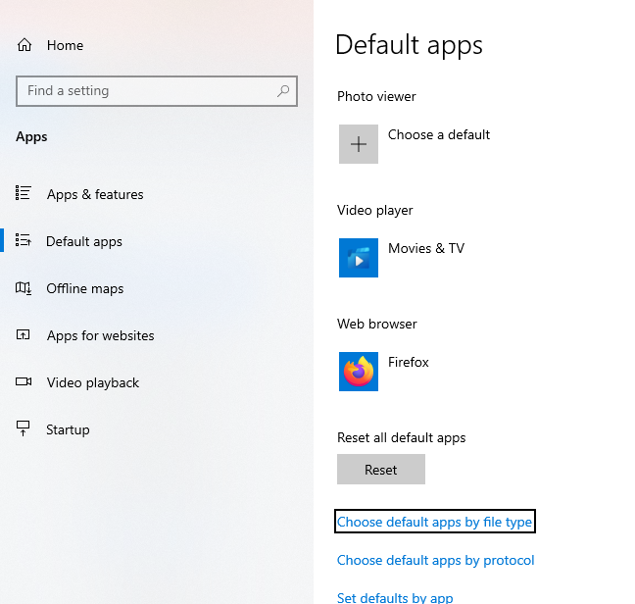The image size is (635, 604).
Task: Open Startup settings page
Action: pyautogui.click(x=68, y=429)
